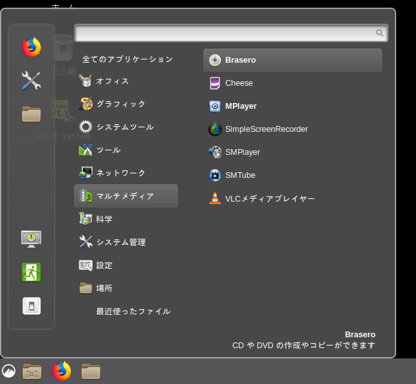Viewport: 416px width, 384px height.
Task: Launch Cheese from the app list
Action: [x=292, y=83]
